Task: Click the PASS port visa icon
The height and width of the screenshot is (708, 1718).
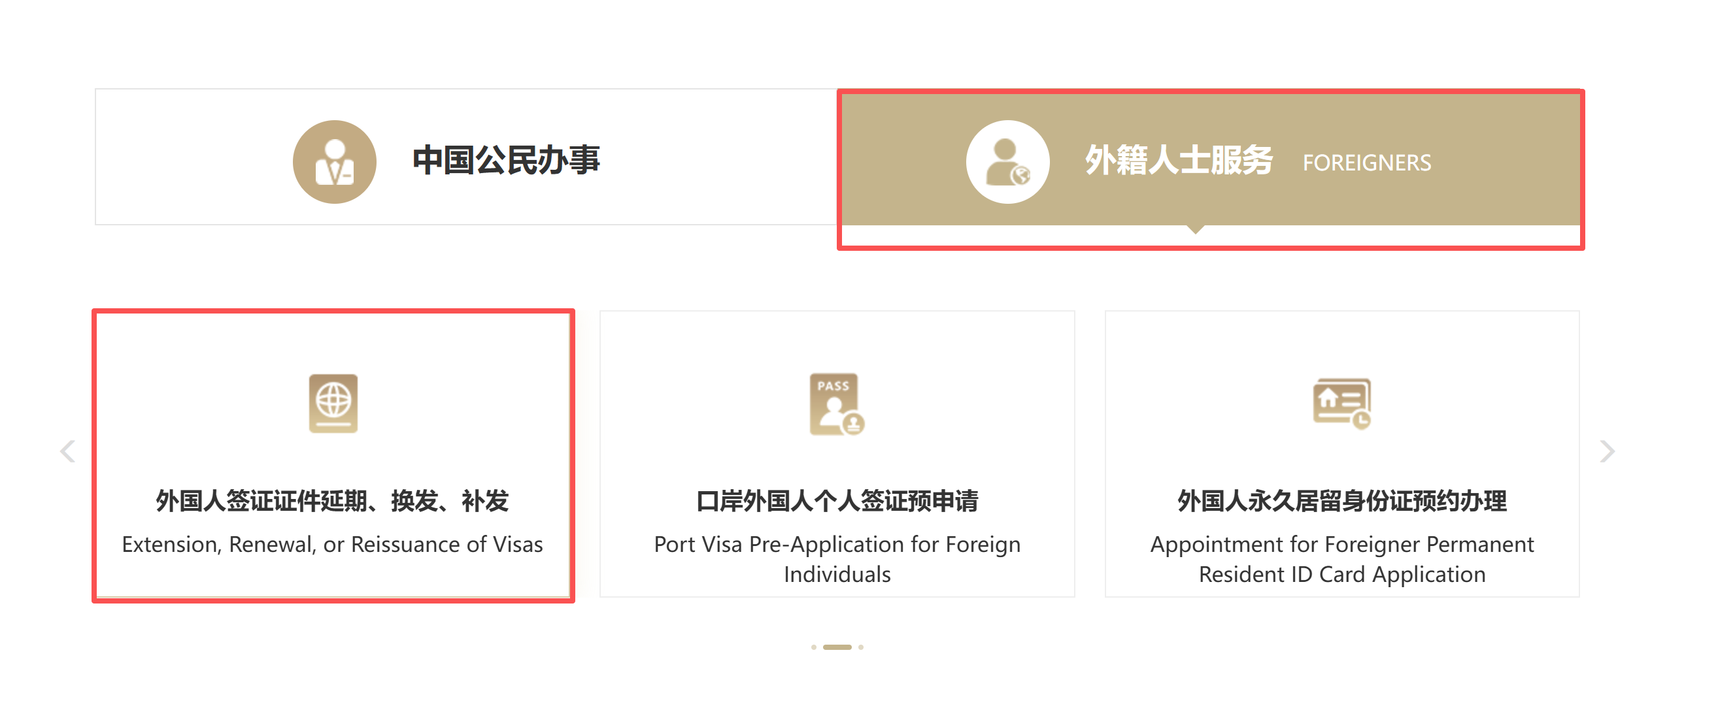Action: (837, 404)
